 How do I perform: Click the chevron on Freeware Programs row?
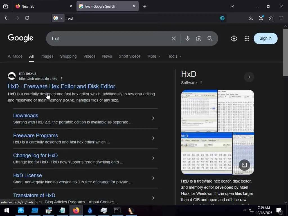point(153,138)
